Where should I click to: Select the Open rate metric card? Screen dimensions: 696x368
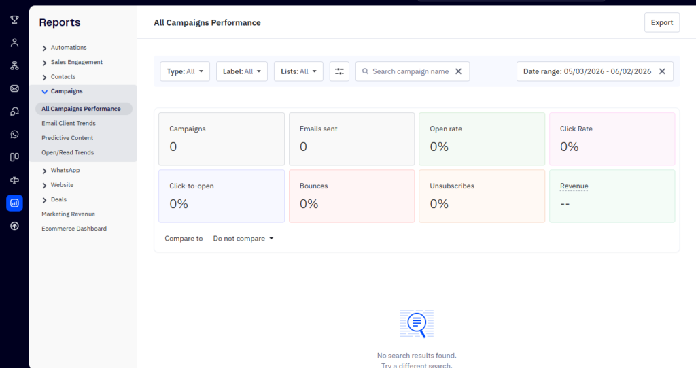(482, 139)
